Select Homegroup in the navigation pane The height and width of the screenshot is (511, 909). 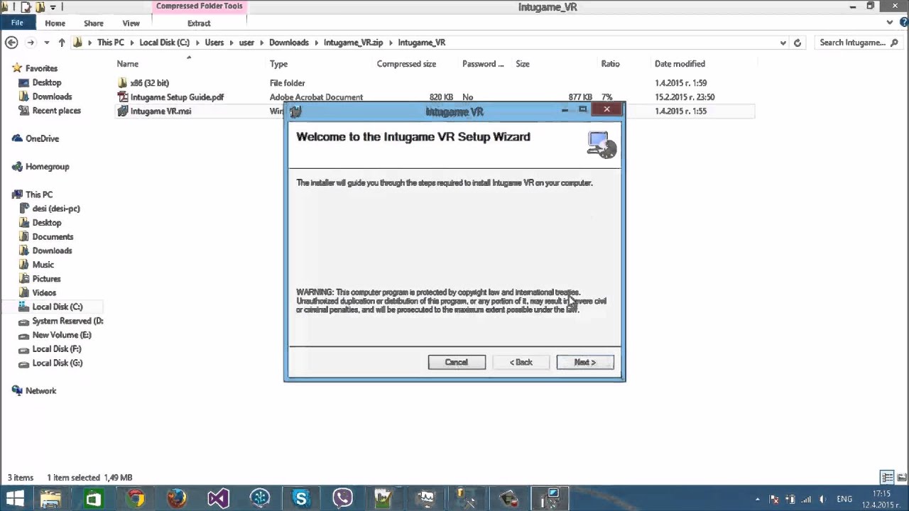[x=47, y=167]
